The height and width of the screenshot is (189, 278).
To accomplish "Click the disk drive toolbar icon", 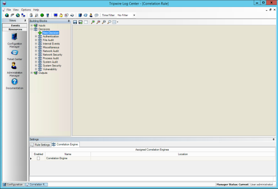I will pyautogui.click(x=72, y=15).
